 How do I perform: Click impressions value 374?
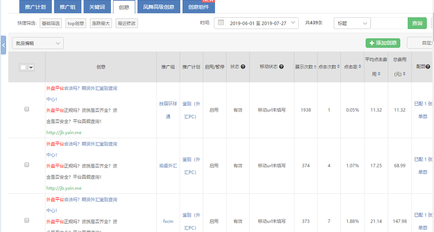click(306, 166)
